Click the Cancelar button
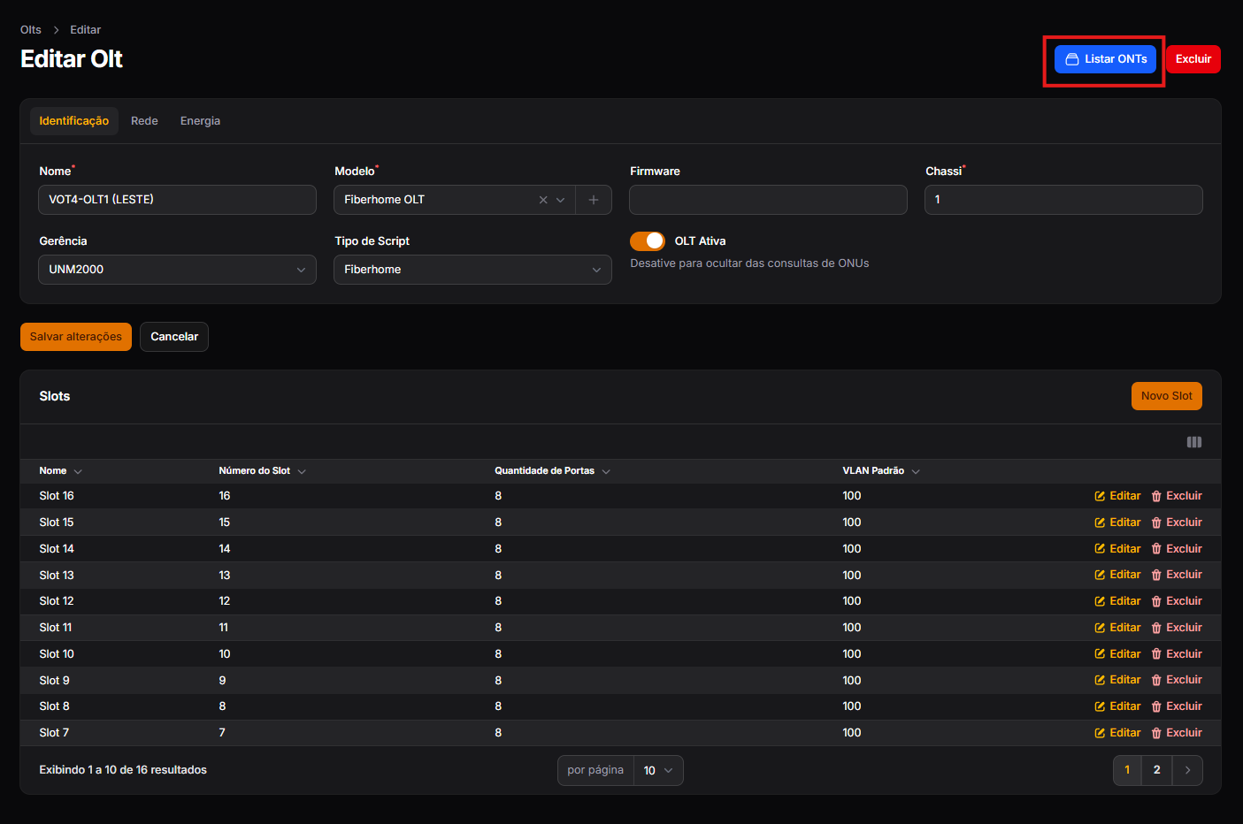 point(174,337)
